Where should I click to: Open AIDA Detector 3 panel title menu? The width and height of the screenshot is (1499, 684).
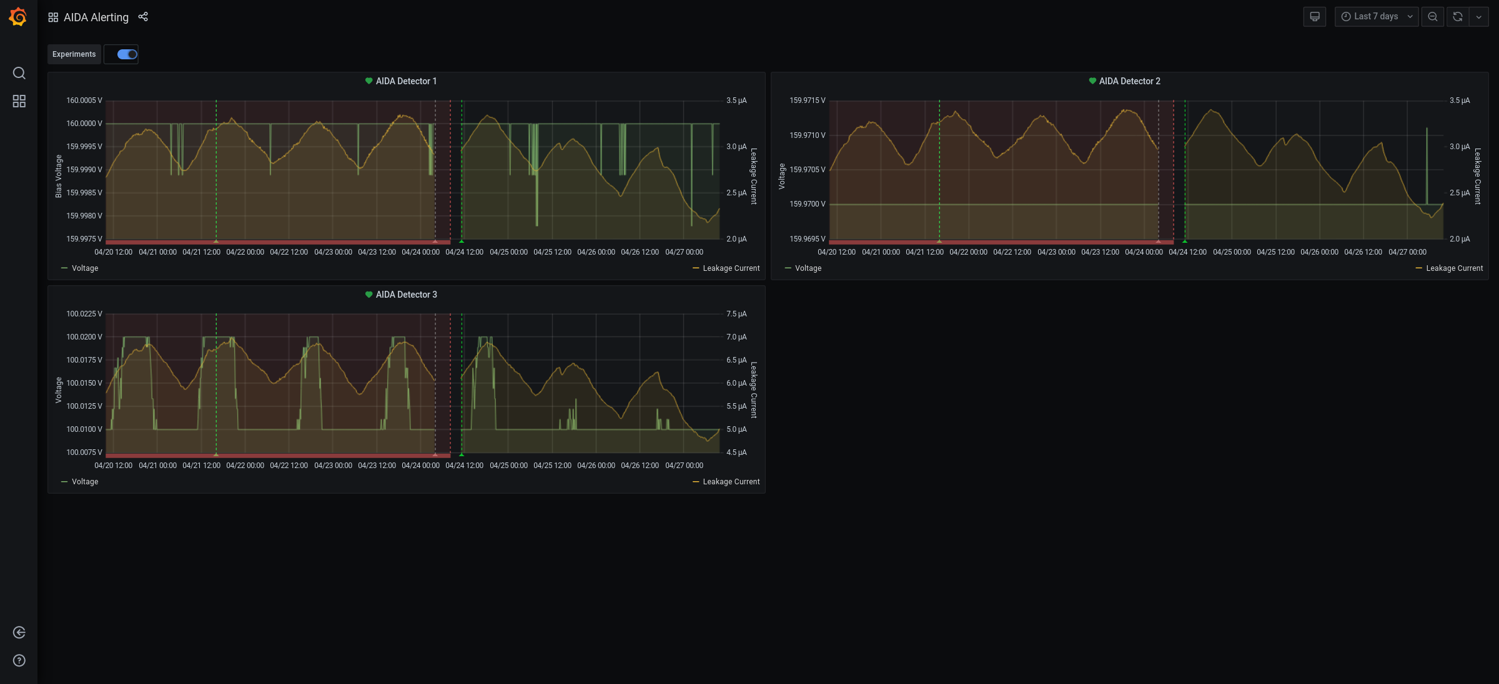tap(406, 295)
